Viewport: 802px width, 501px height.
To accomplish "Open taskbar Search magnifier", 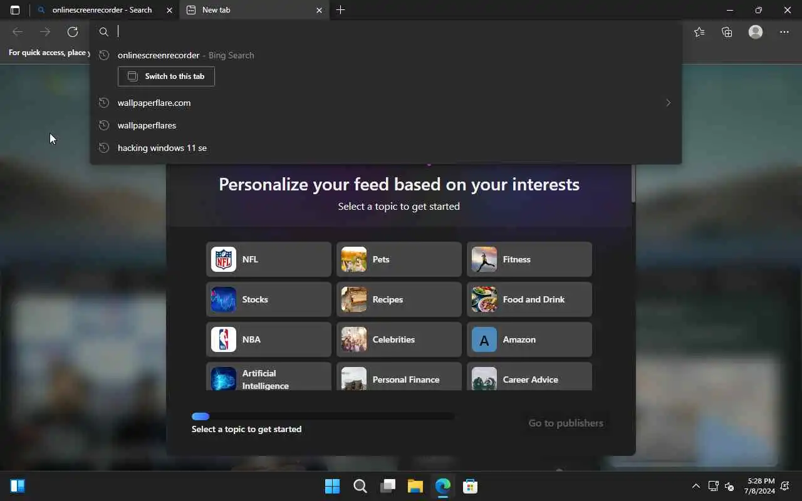I will [360, 486].
